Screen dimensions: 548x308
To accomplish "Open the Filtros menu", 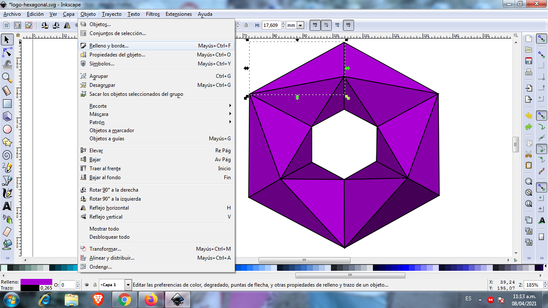I will point(153,14).
